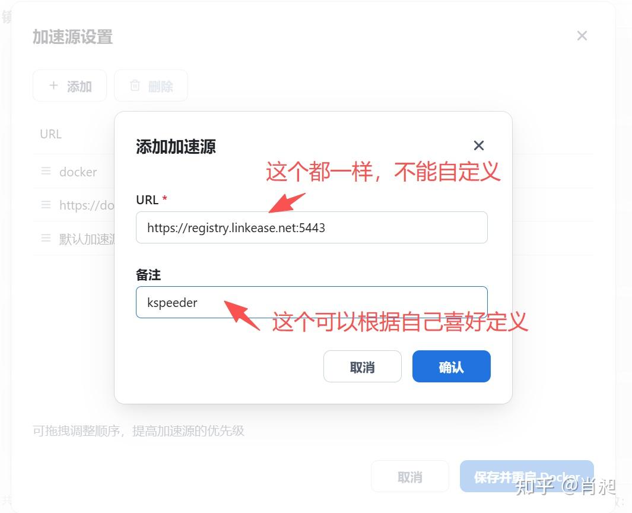
Task: Close the 加速源设置 panel
Action: coord(582,36)
